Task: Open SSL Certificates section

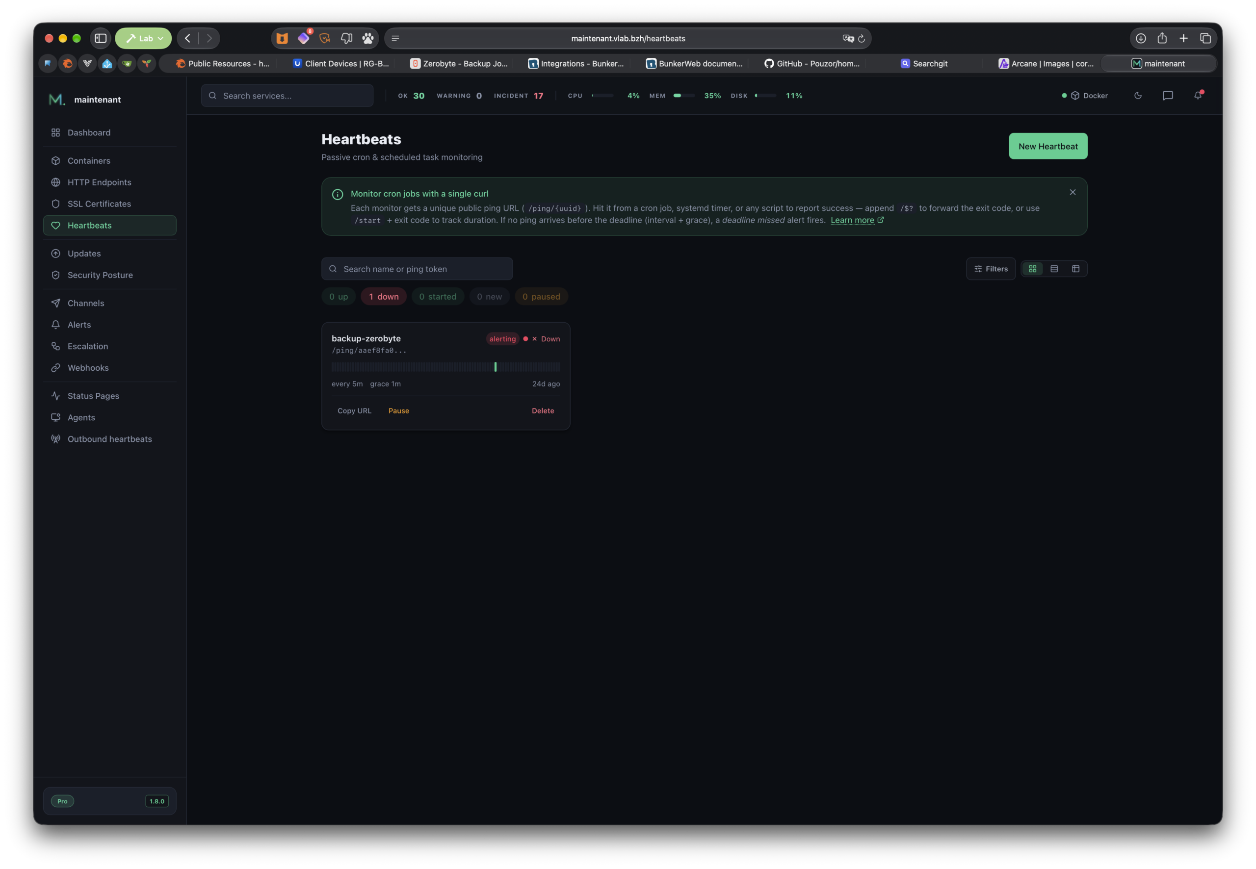Action: (x=109, y=204)
